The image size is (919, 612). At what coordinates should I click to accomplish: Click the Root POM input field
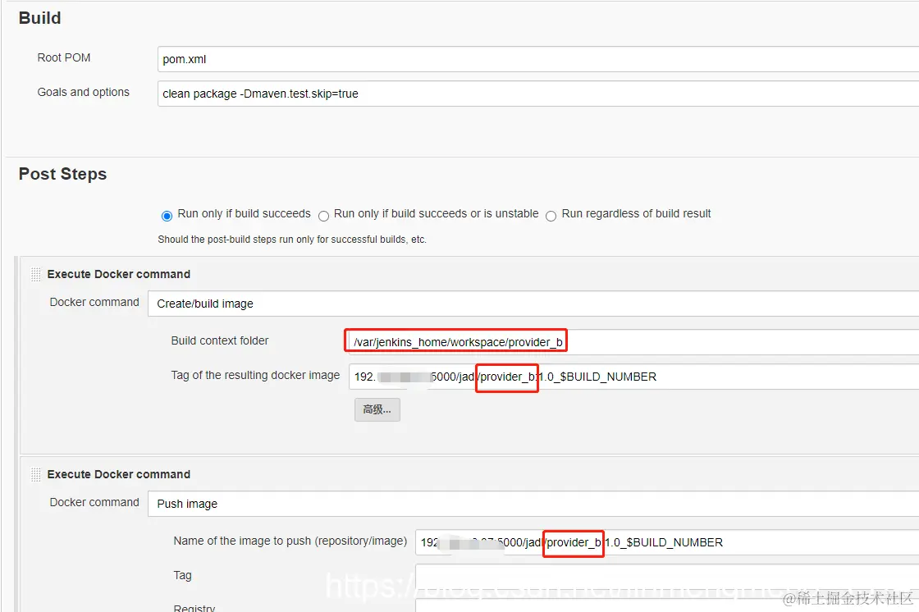point(538,59)
